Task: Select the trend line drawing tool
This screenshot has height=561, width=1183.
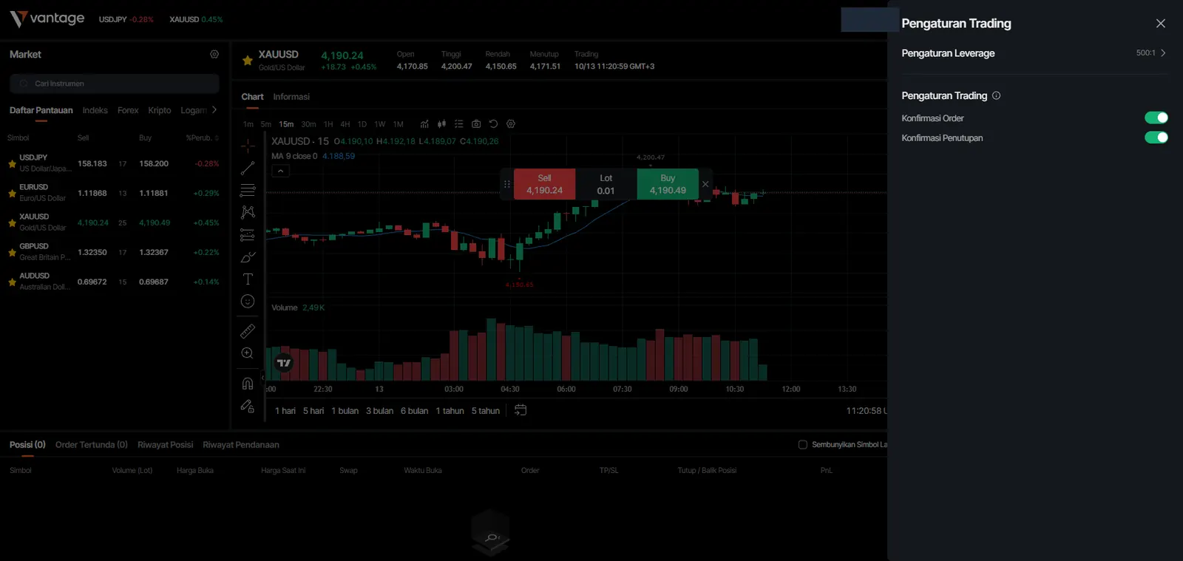Action: click(x=248, y=168)
